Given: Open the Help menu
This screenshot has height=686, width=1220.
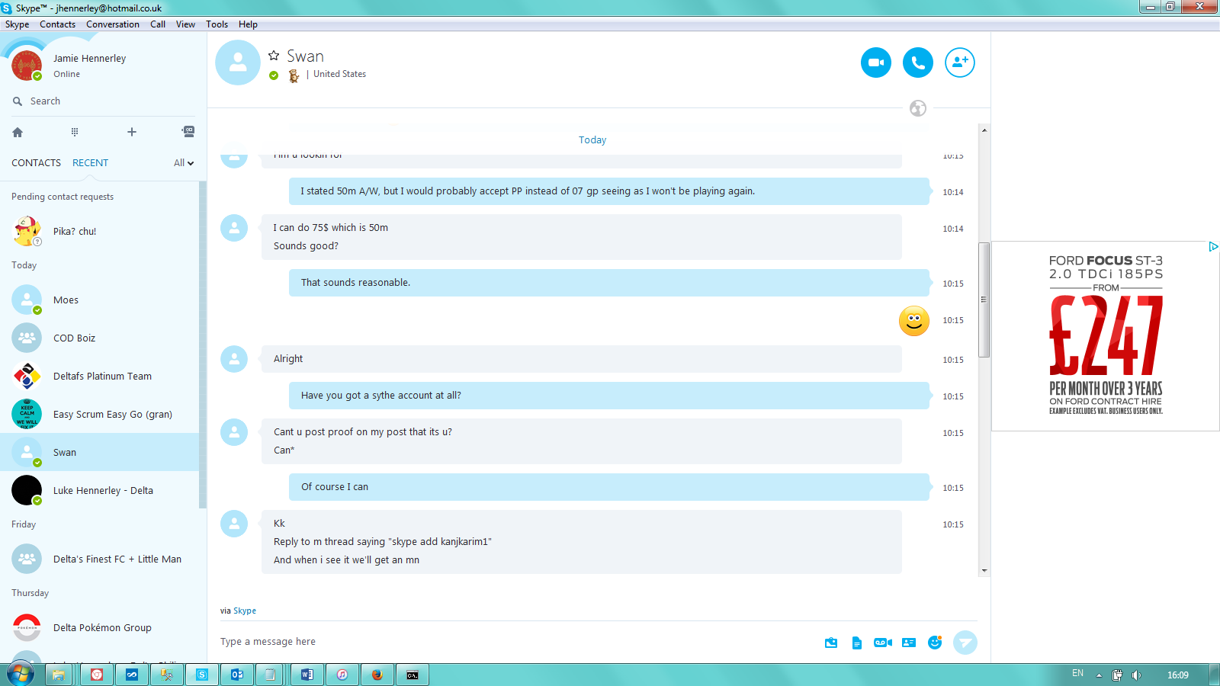Looking at the screenshot, I should (248, 24).
